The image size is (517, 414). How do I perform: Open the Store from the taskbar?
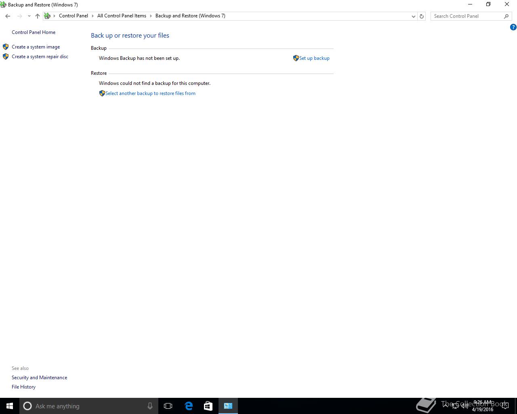pyautogui.click(x=208, y=406)
